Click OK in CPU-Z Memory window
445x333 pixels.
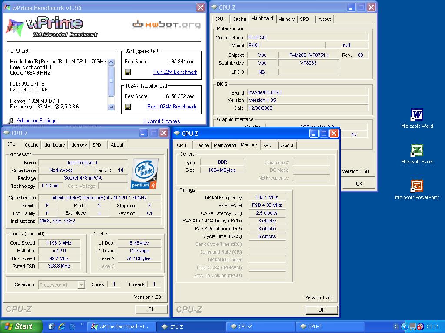[322, 310]
